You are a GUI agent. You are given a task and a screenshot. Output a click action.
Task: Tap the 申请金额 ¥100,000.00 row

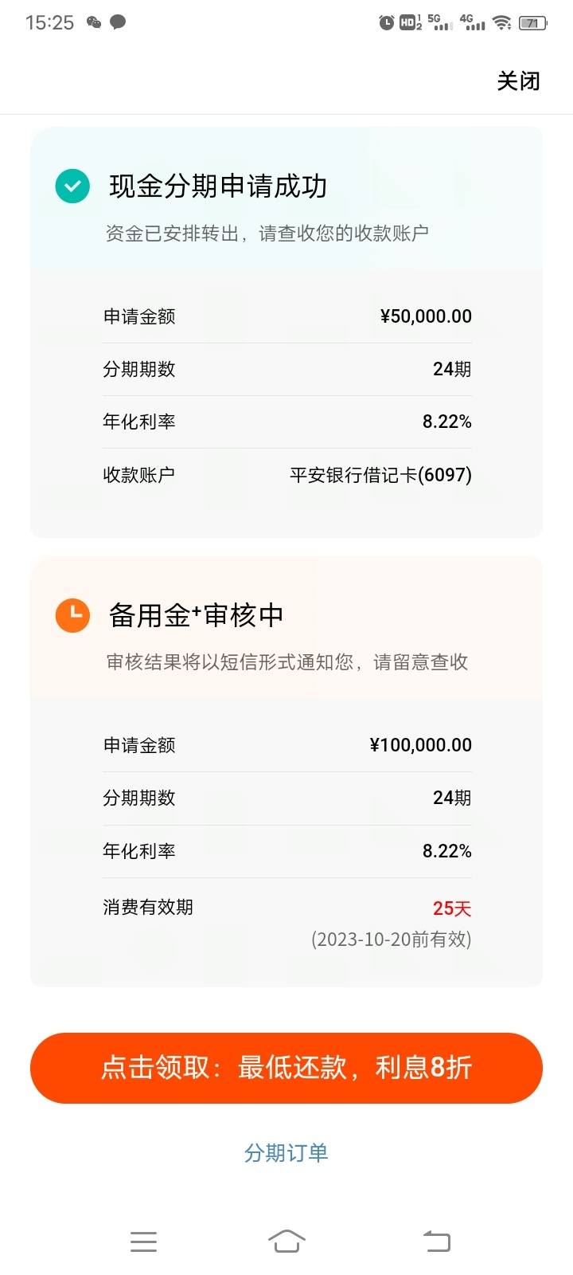tap(287, 745)
